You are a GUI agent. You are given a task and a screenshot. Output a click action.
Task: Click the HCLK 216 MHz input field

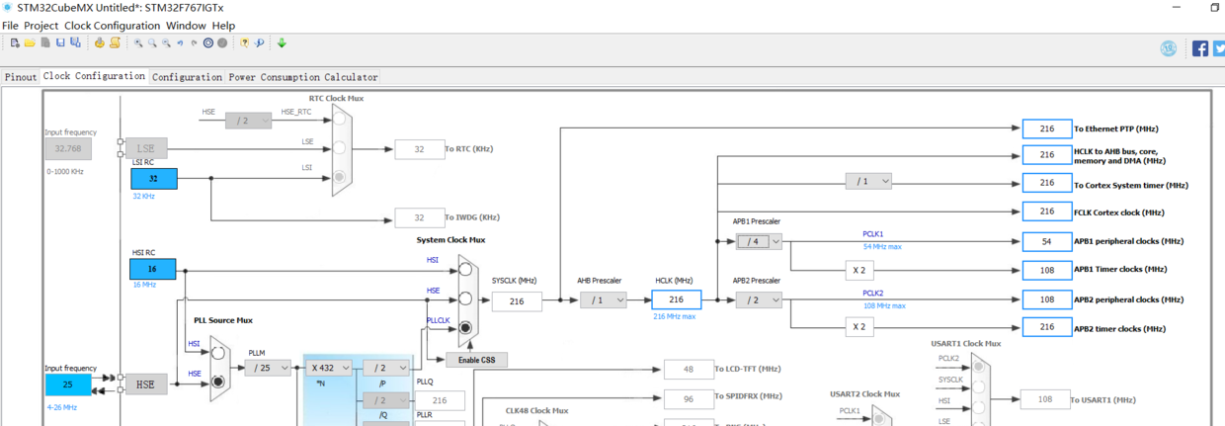677,299
